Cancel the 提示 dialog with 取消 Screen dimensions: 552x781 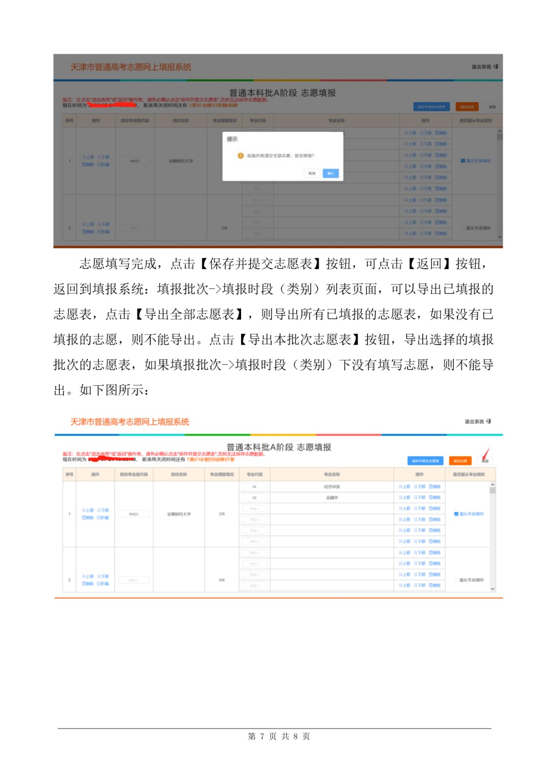312,173
